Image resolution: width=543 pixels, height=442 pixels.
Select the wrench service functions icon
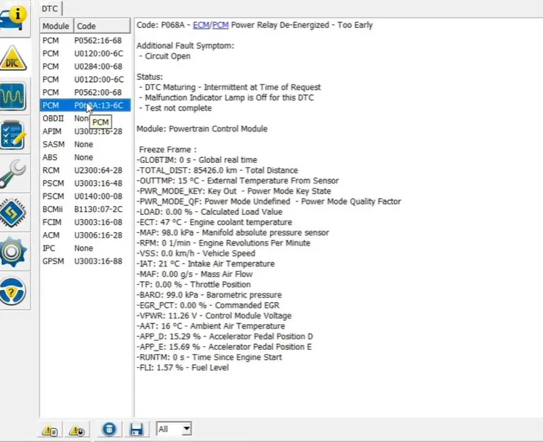click(14, 172)
